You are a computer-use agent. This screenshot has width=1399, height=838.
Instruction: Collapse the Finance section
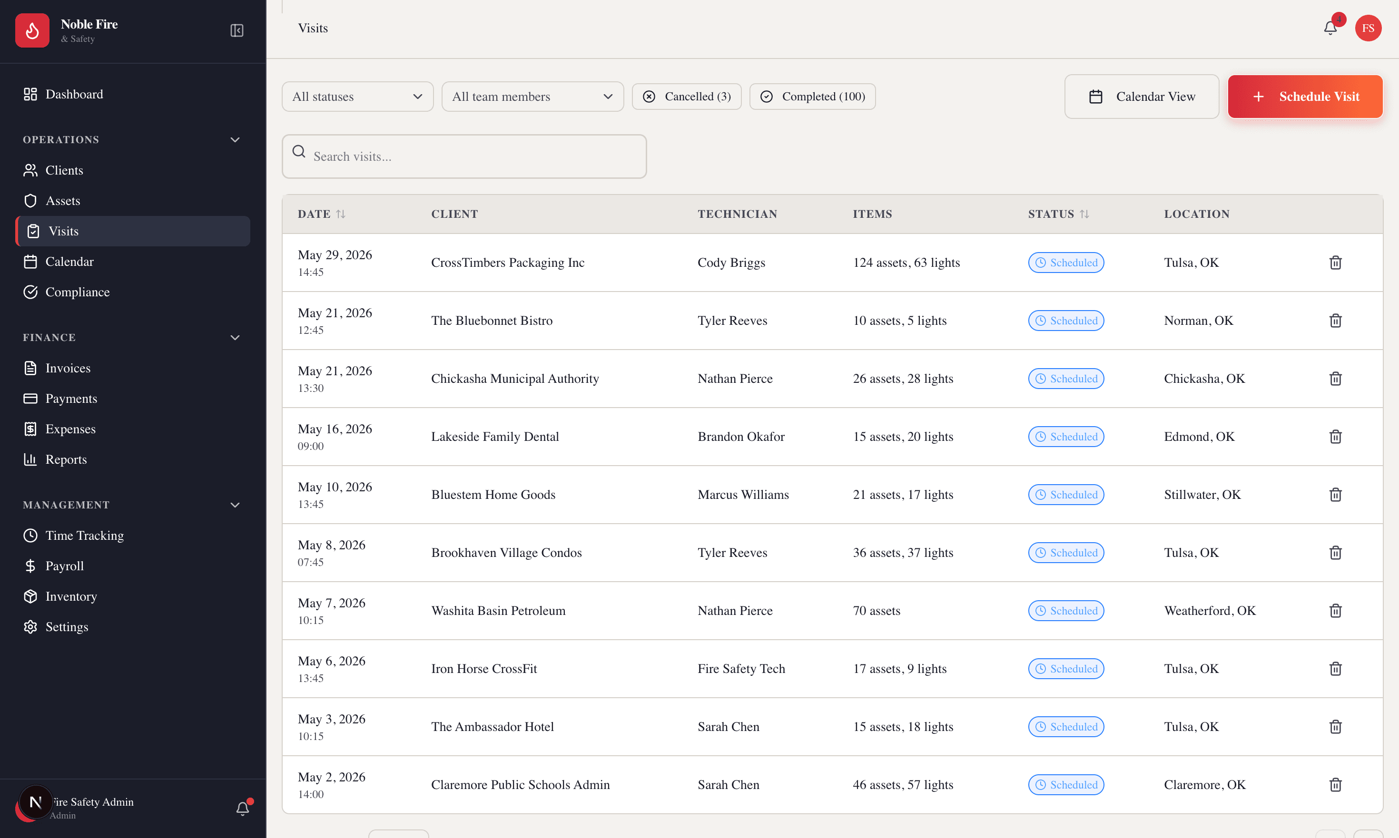(x=235, y=338)
